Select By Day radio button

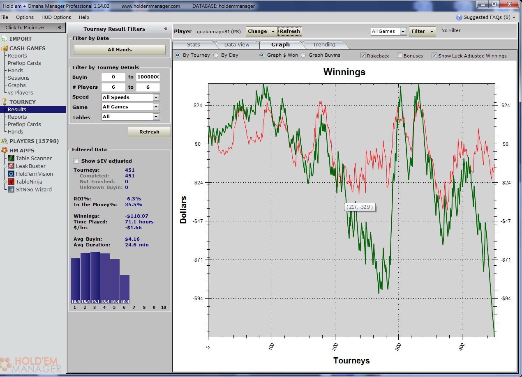(216, 55)
